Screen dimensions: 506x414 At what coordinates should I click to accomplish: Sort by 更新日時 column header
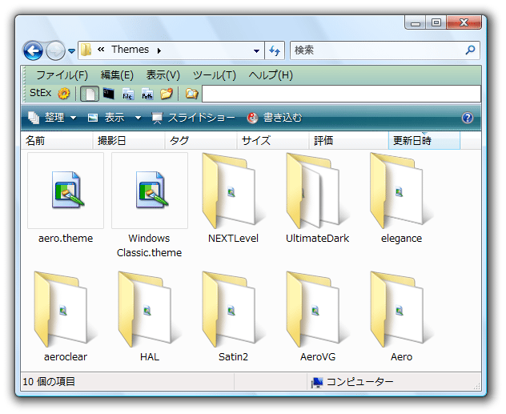(424, 141)
